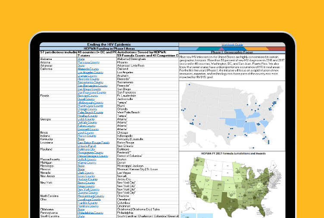
Task: Click the East Baton Rouge Parish link
Action: coord(93,142)
